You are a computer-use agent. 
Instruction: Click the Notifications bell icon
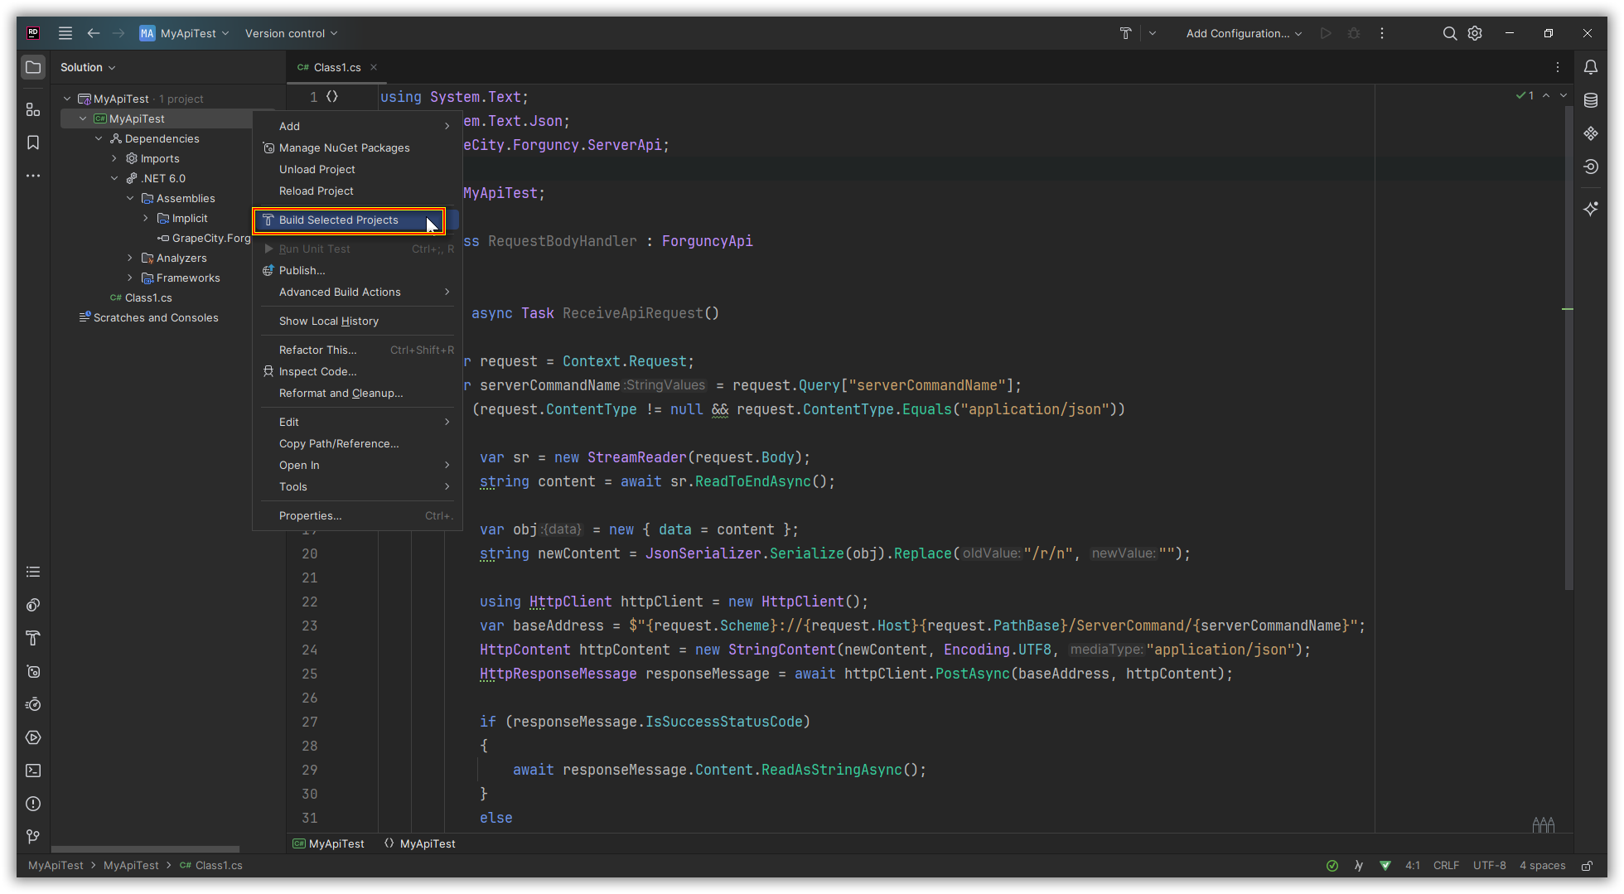pyautogui.click(x=1590, y=67)
